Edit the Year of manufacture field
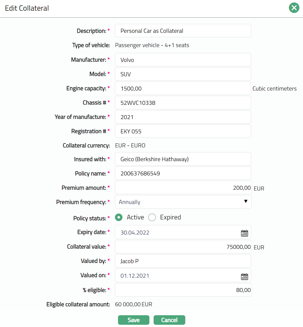The image size is (303, 327). [x=183, y=117]
